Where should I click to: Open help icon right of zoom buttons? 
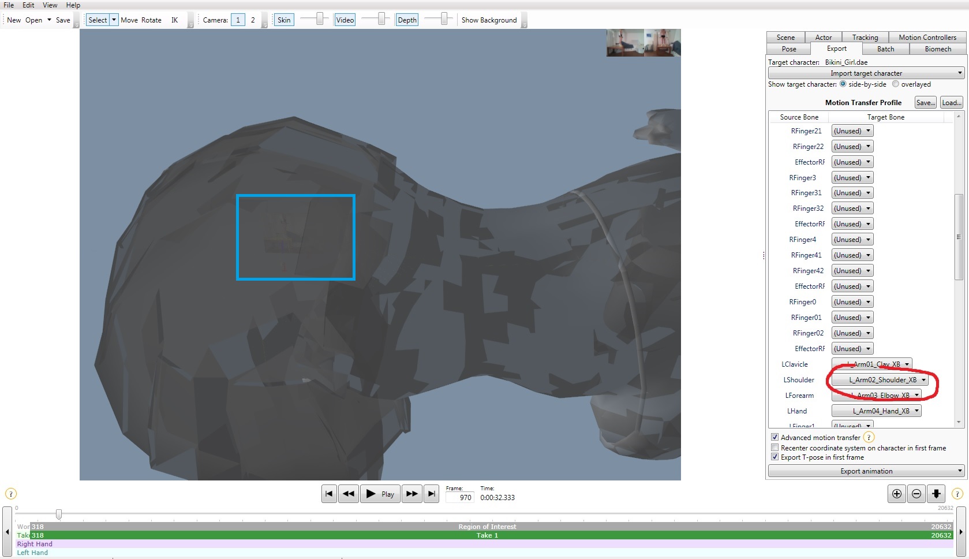(x=957, y=494)
